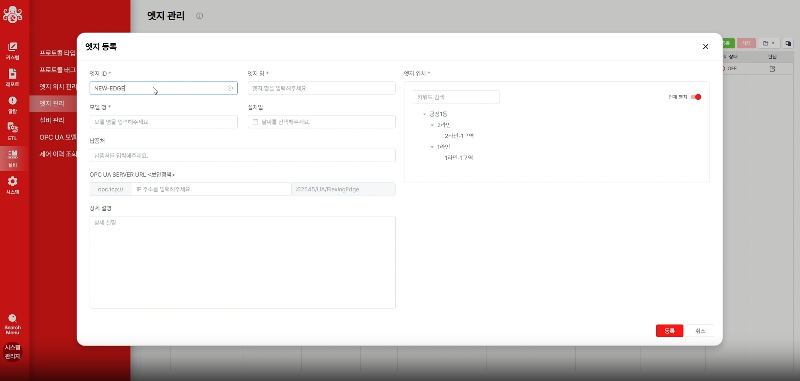Click the 키워드 검색 search box
This screenshot has width=800, height=381.
[456, 97]
